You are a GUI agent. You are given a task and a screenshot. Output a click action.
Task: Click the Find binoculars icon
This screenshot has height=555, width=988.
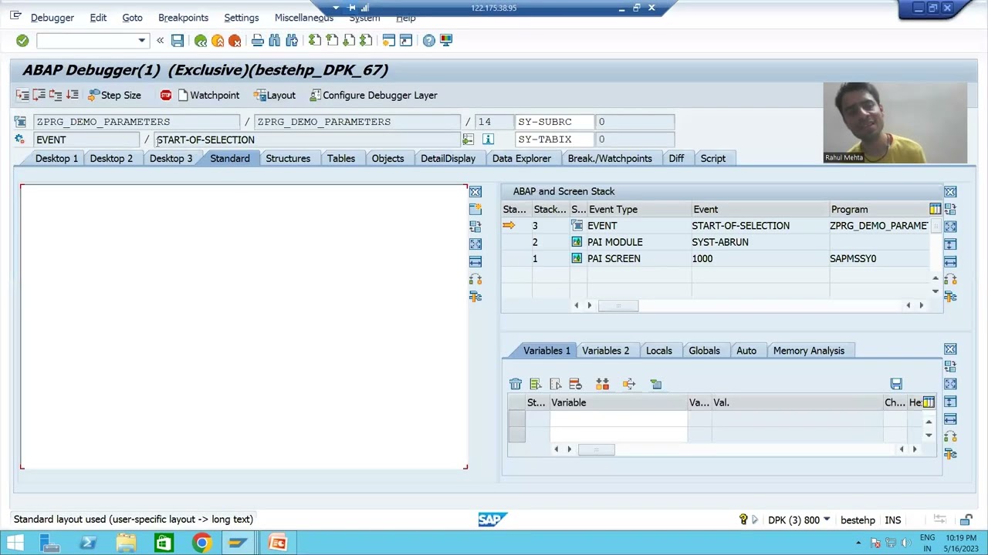coord(275,40)
